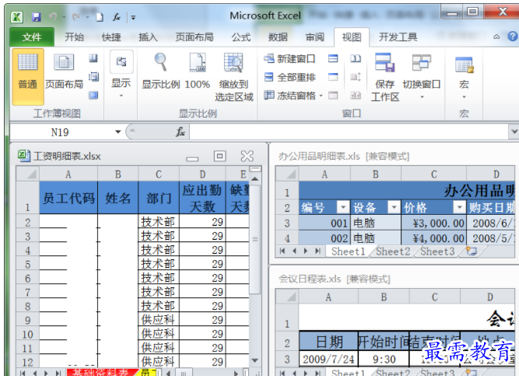519x376 pixels.
Task: Click cell 技术部 in row 2 of 工资明细表
Action: tap(159, 221)
